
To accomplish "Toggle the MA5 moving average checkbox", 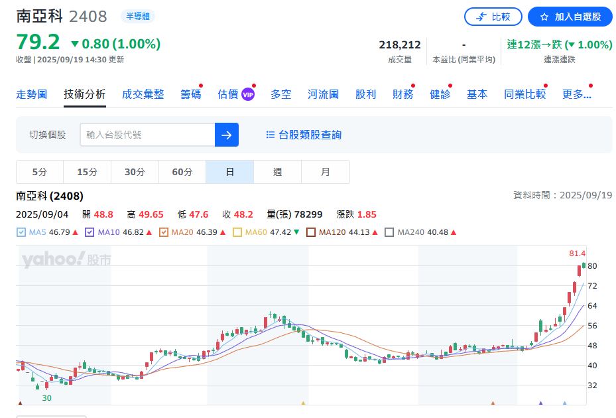I will [x=21, y=232].
